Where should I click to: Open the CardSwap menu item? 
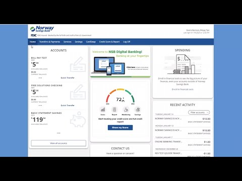91,42
